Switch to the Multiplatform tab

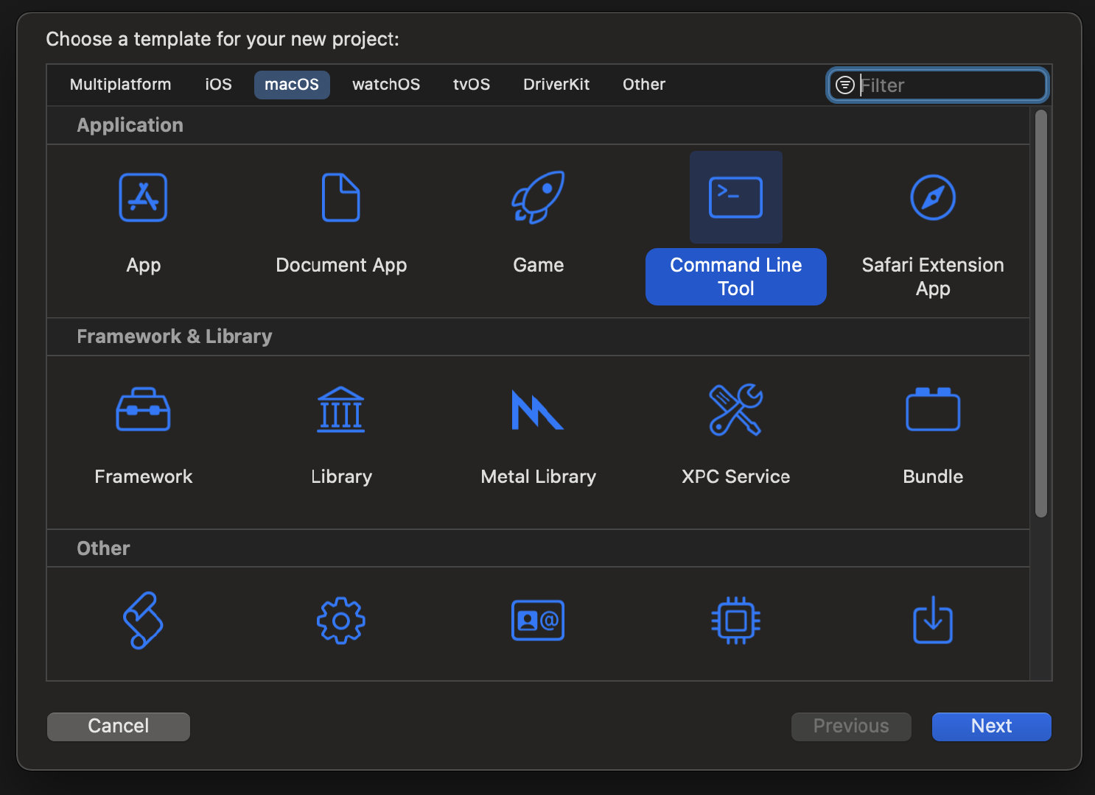(x=120, y=85)
